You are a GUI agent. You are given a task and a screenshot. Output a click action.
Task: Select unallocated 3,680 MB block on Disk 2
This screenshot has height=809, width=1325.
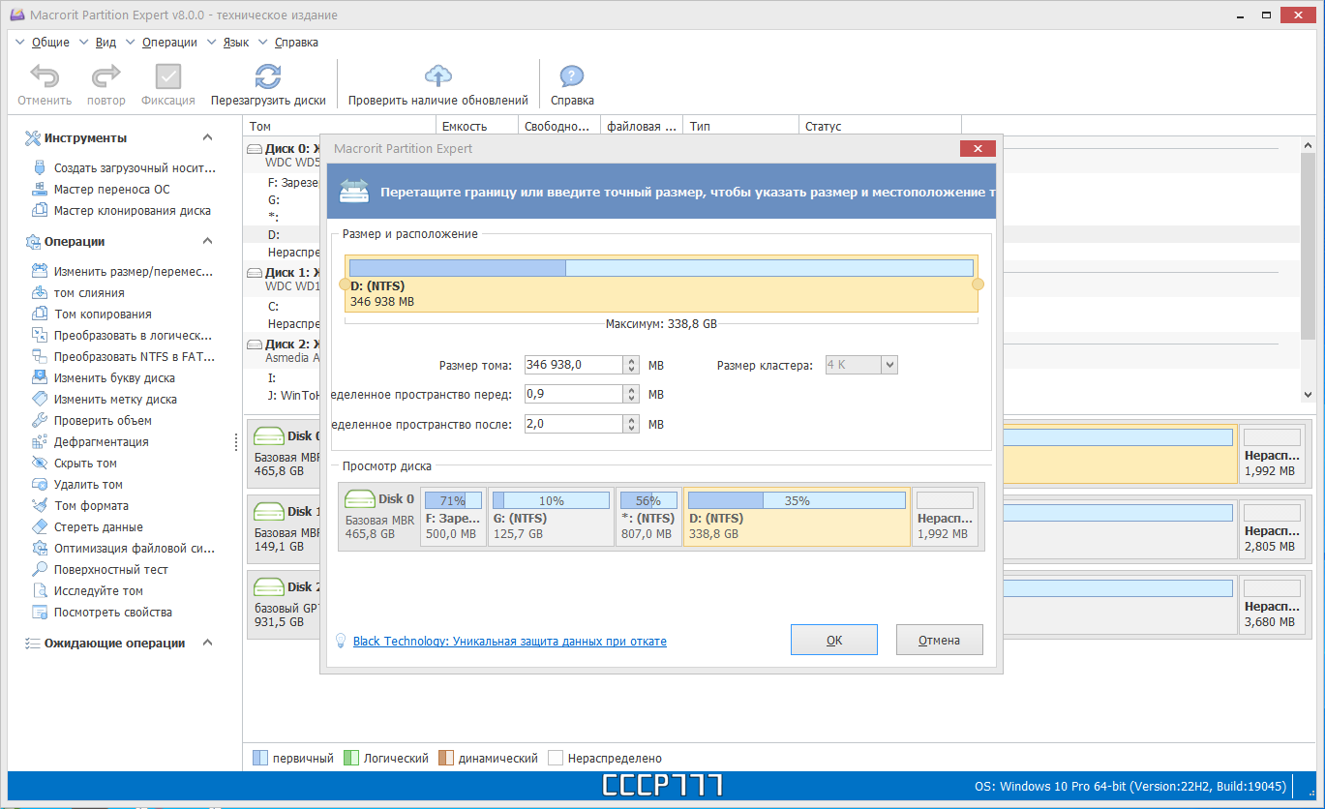1273,605
